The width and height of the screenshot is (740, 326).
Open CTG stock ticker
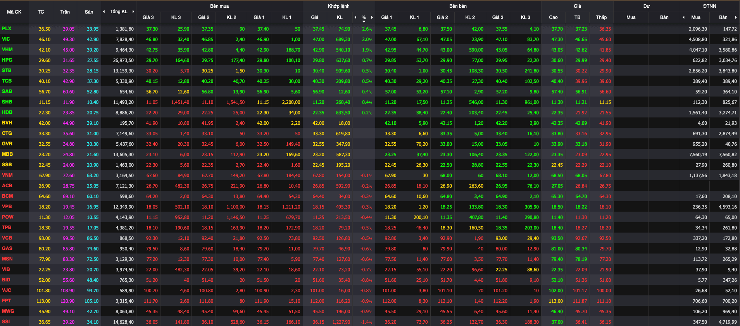pos(7,133)
